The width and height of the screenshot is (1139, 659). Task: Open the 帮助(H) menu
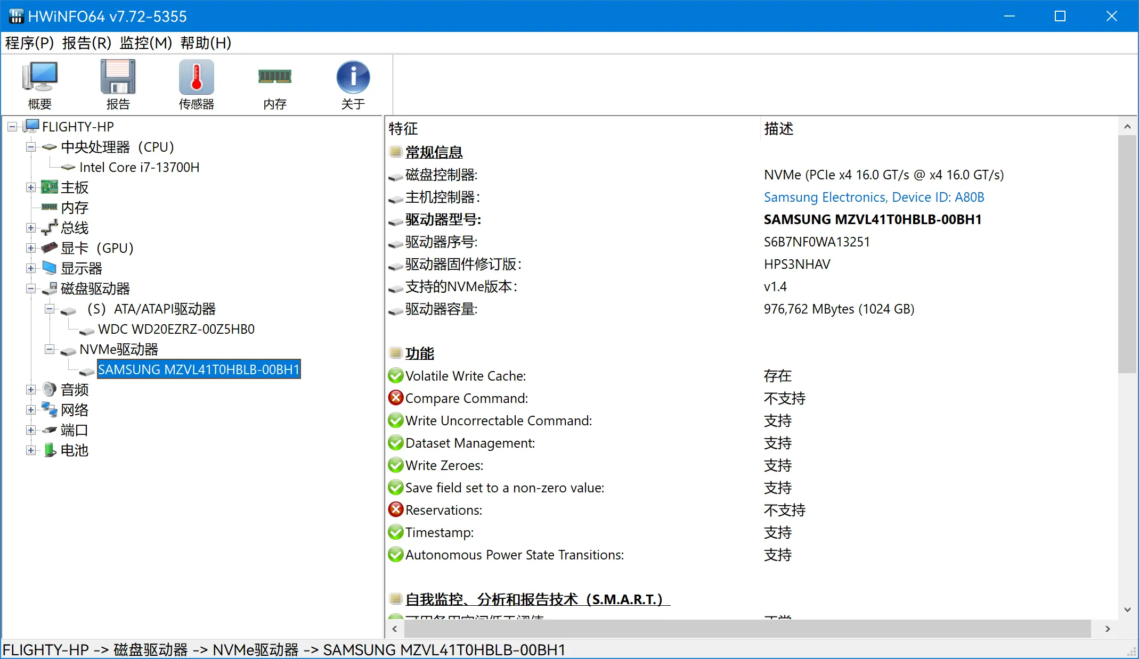(x=206, y=43)
